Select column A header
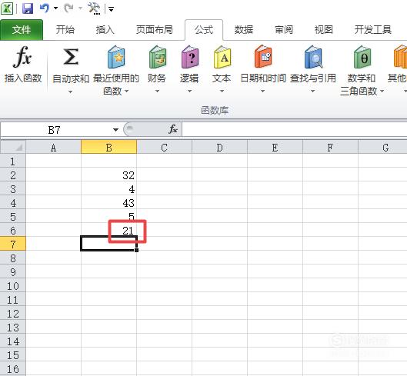This screenshot has height=376, width=407. pos(53,148)
